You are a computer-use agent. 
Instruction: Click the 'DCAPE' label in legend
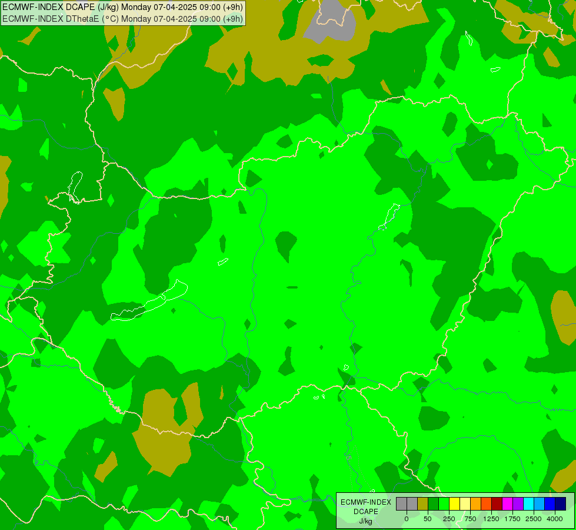[x=366, y=512]
